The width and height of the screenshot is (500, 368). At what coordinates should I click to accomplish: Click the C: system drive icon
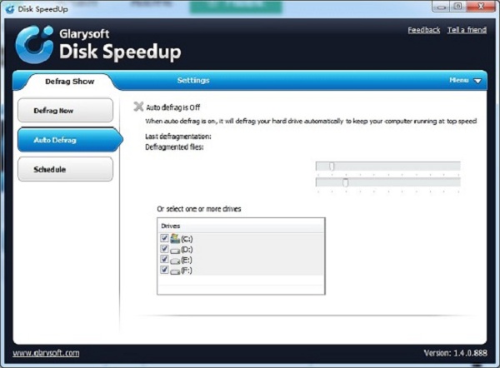pyautogui.click(x=175, y=238)
